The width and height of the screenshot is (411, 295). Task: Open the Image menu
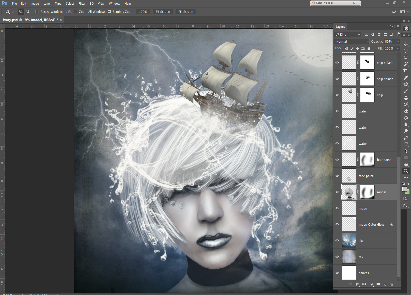[35, 4]
